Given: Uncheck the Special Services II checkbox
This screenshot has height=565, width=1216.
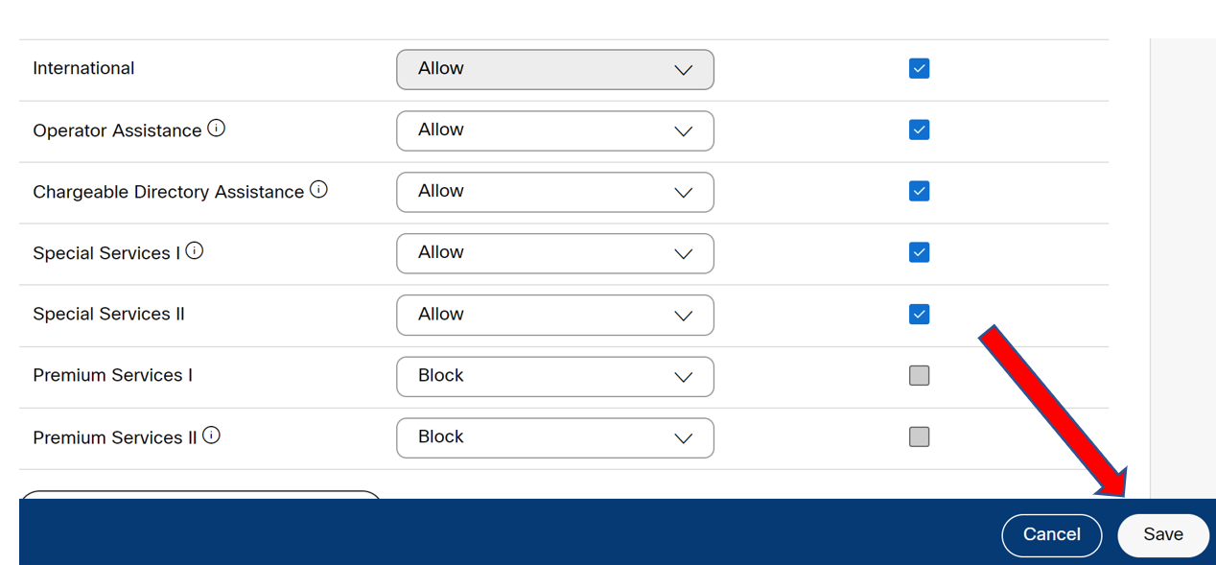Looking at the screenshot, I should tap(919, 314).
